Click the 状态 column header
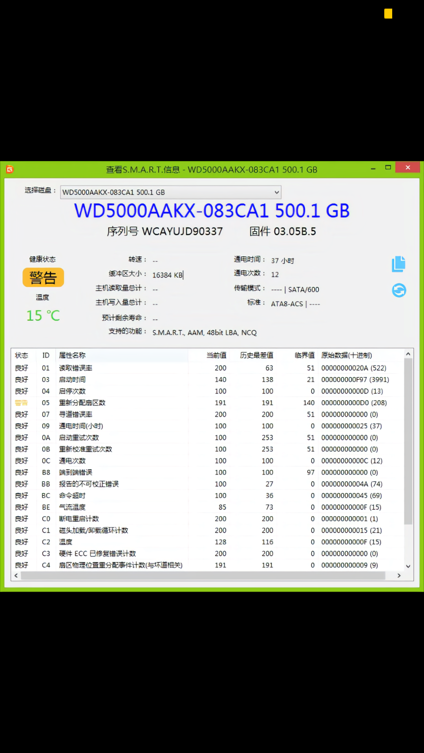 22,355
